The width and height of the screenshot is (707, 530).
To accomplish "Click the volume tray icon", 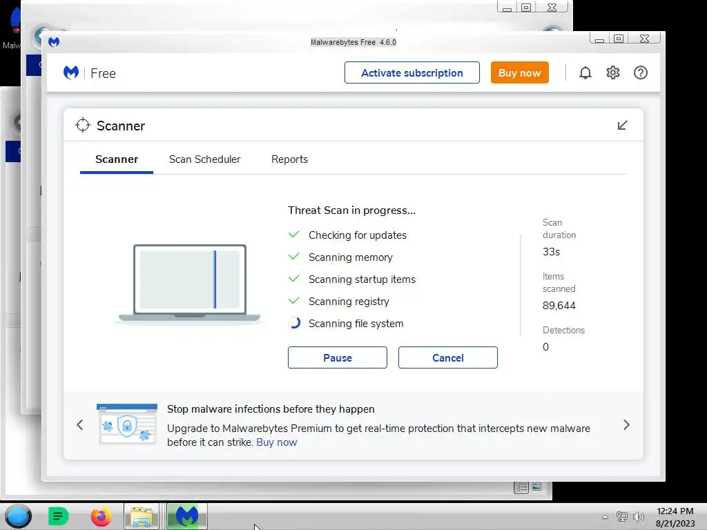I will point(639,517).
